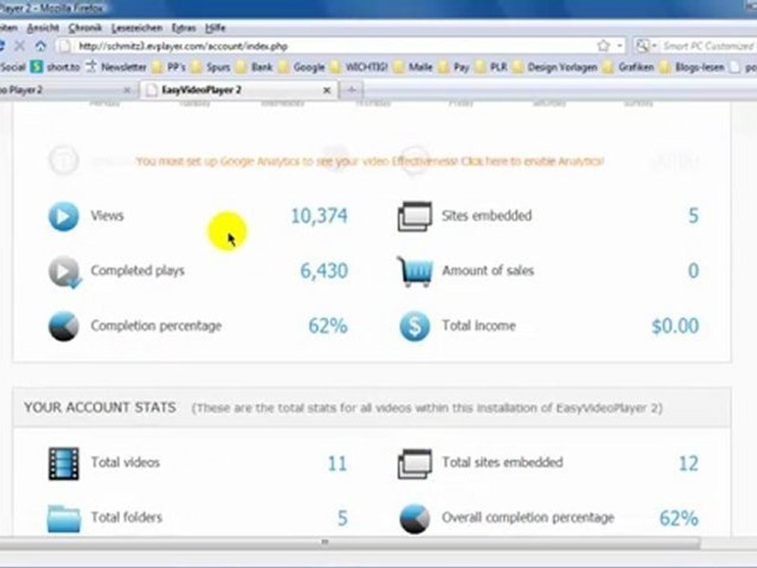This screenshot has height=568, width=757.
Task: Open the search engine selector dropdown
Action: click(x=654, y=47)
